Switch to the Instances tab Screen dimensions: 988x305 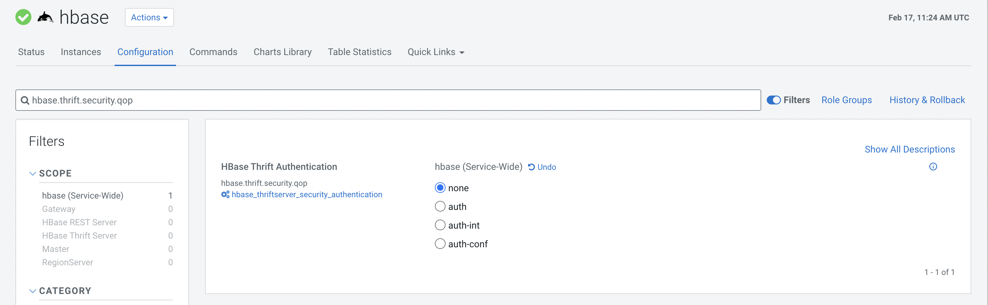81,52
